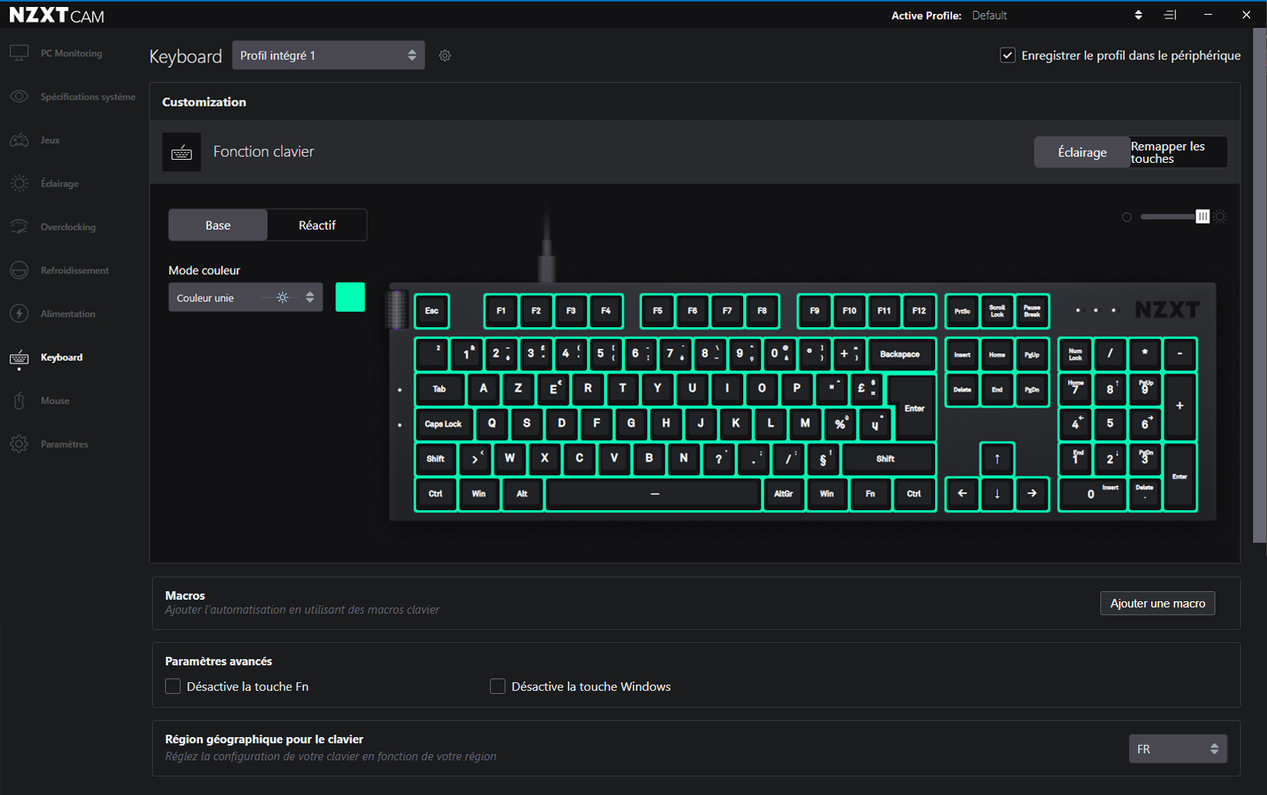The width and height of the screenshot is (1267, 795).
Task: Open the FR keyboard region dropdown
Action: pyautogui.click(x=1177, y=749)
